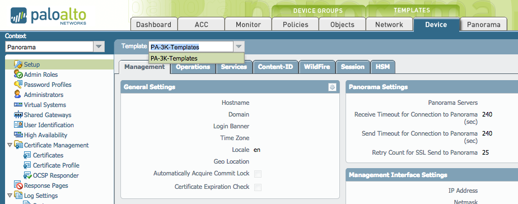Screen dimensions: 518x204
Task: Click the Context Panorama input field
Action: tap(49, 47)
